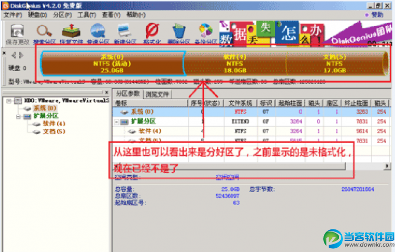Click the 文件系统 column header
The width and height of the screenshot is (395, 252).
point(240,103)
